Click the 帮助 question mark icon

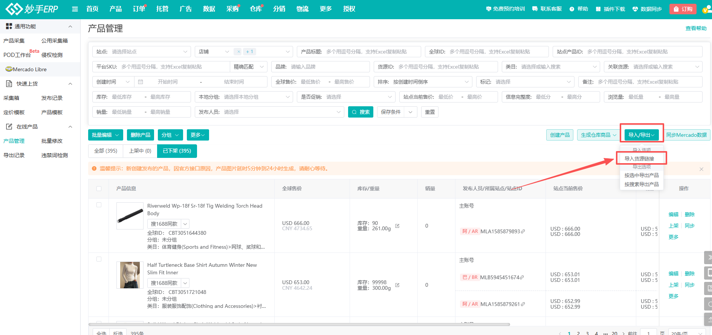tap(572, 9)
